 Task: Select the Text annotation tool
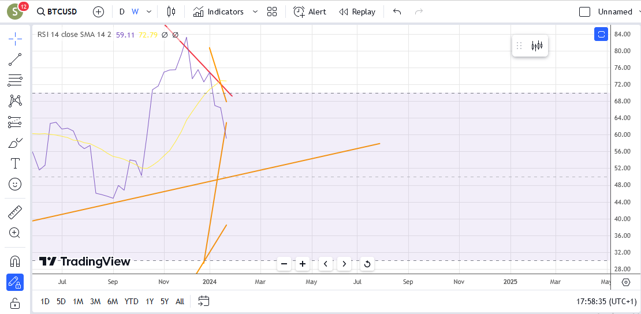(15, 163)
